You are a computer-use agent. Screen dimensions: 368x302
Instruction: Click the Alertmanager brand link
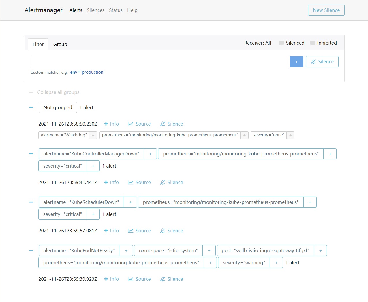tap(44, 10)
